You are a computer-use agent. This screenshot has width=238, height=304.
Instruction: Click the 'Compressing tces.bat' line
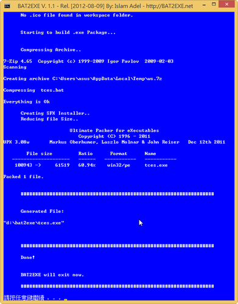33,90
